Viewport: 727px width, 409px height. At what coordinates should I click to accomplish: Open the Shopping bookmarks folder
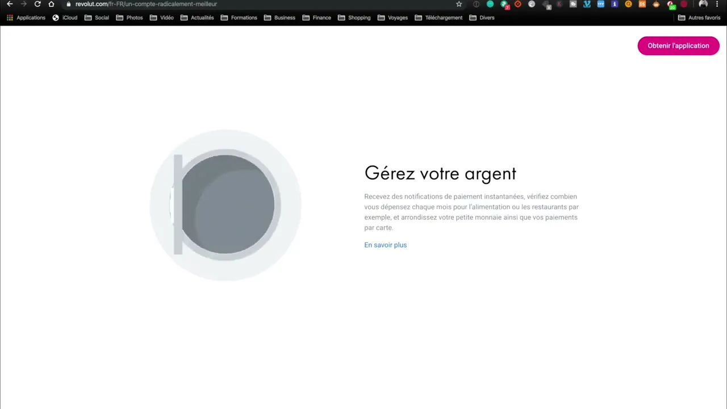coord(354,18)
